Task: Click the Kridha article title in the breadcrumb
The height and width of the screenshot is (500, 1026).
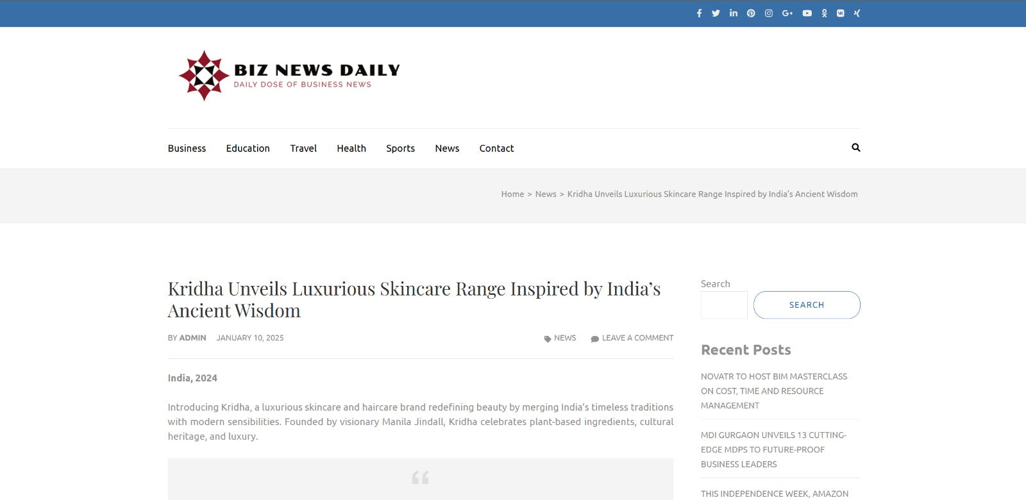Action: coord(712,194)
